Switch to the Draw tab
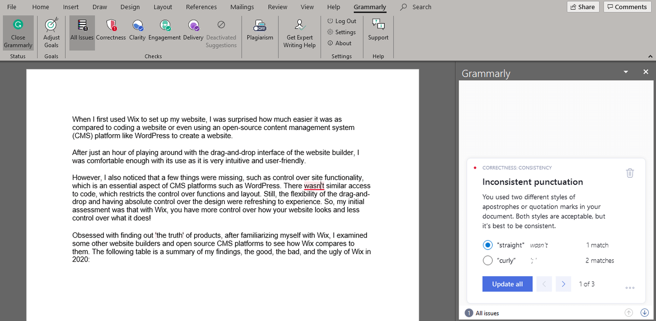Image resolution: width=656 pixels, height=321 pixels. pos(100,7)
